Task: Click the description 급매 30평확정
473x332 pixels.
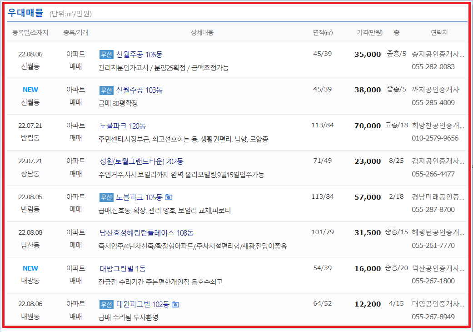Action: (118, 104)
